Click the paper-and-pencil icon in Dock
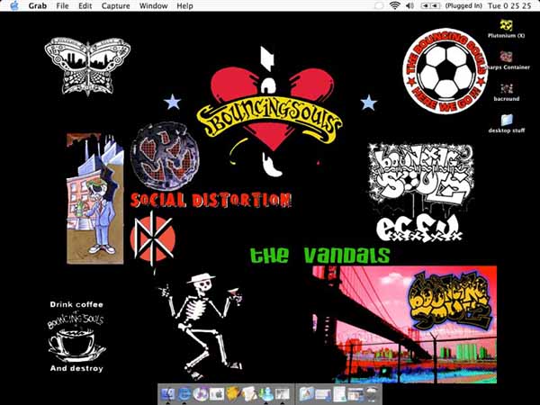 (249, 394)
